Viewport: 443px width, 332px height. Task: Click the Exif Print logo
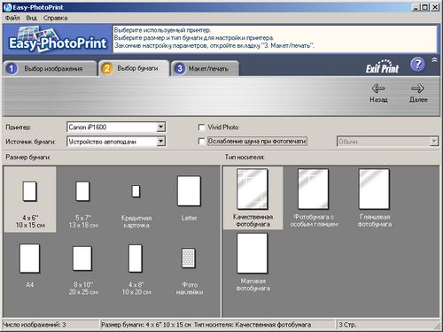tap(382, 66)
